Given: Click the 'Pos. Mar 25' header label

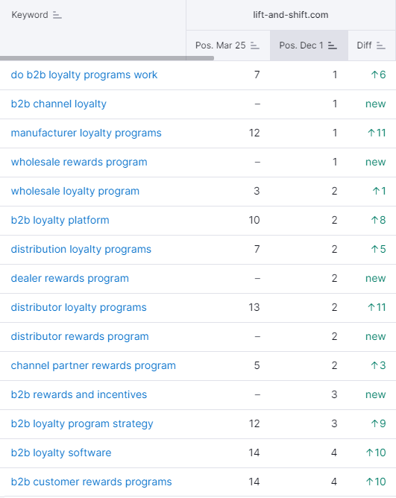Looking at the screenshot, I should tap(220, 45).
